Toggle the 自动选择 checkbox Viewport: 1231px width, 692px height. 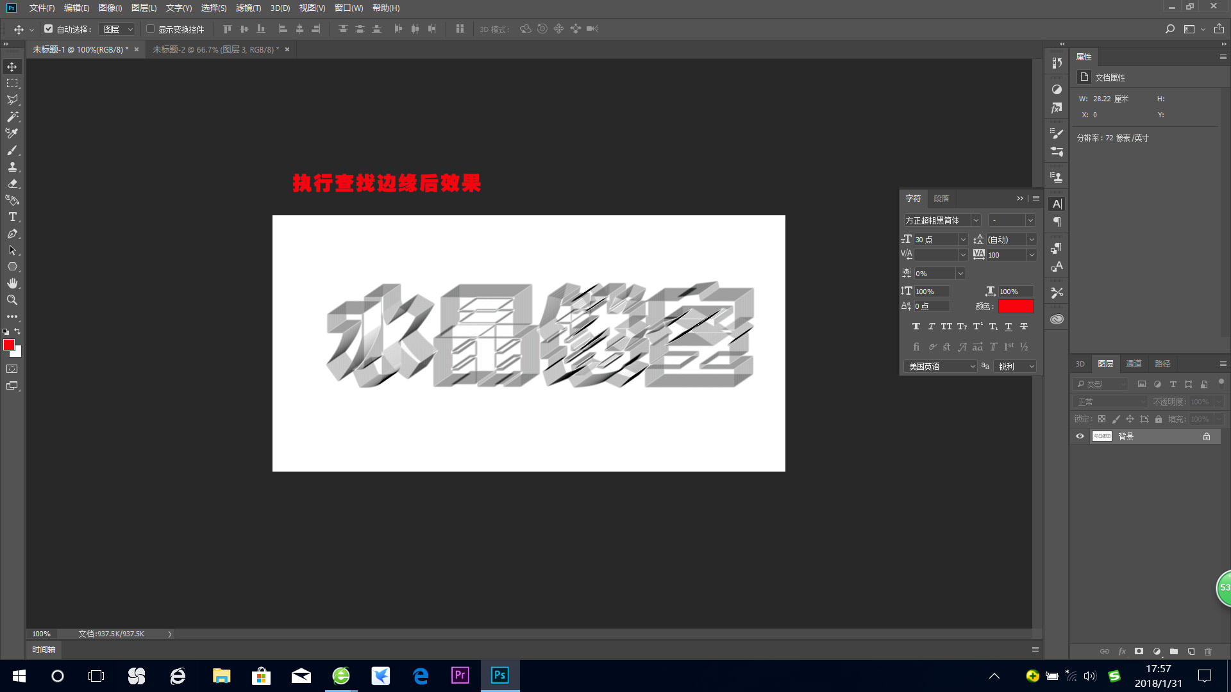coord(49,28)
